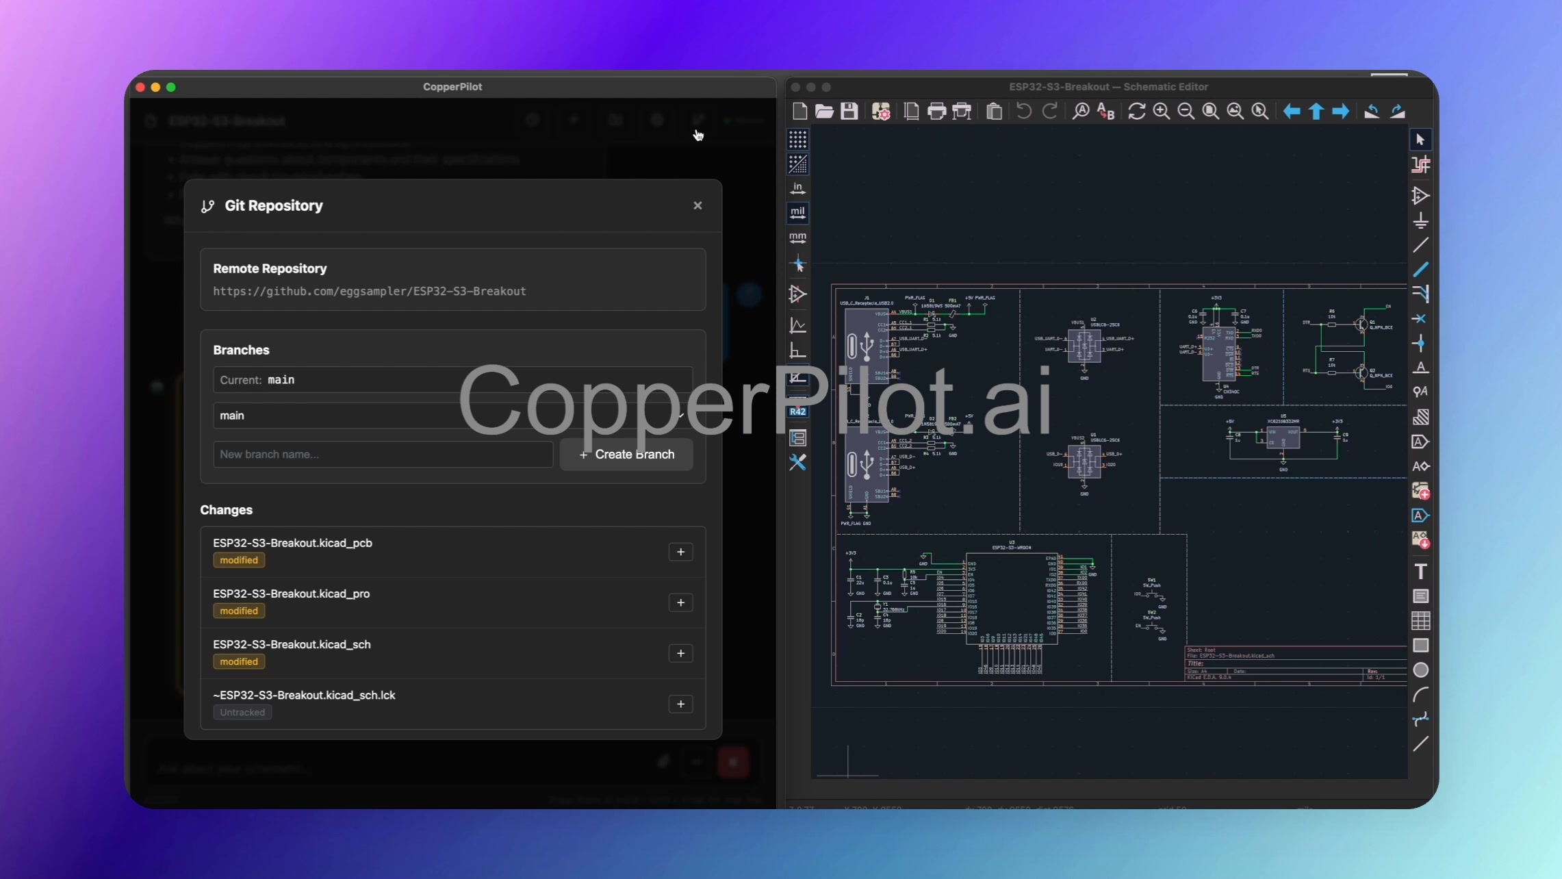Activate Zoom to selection tool
Image resolution: width=1562 pixels, height=879 pixels.
(1260, 111)
